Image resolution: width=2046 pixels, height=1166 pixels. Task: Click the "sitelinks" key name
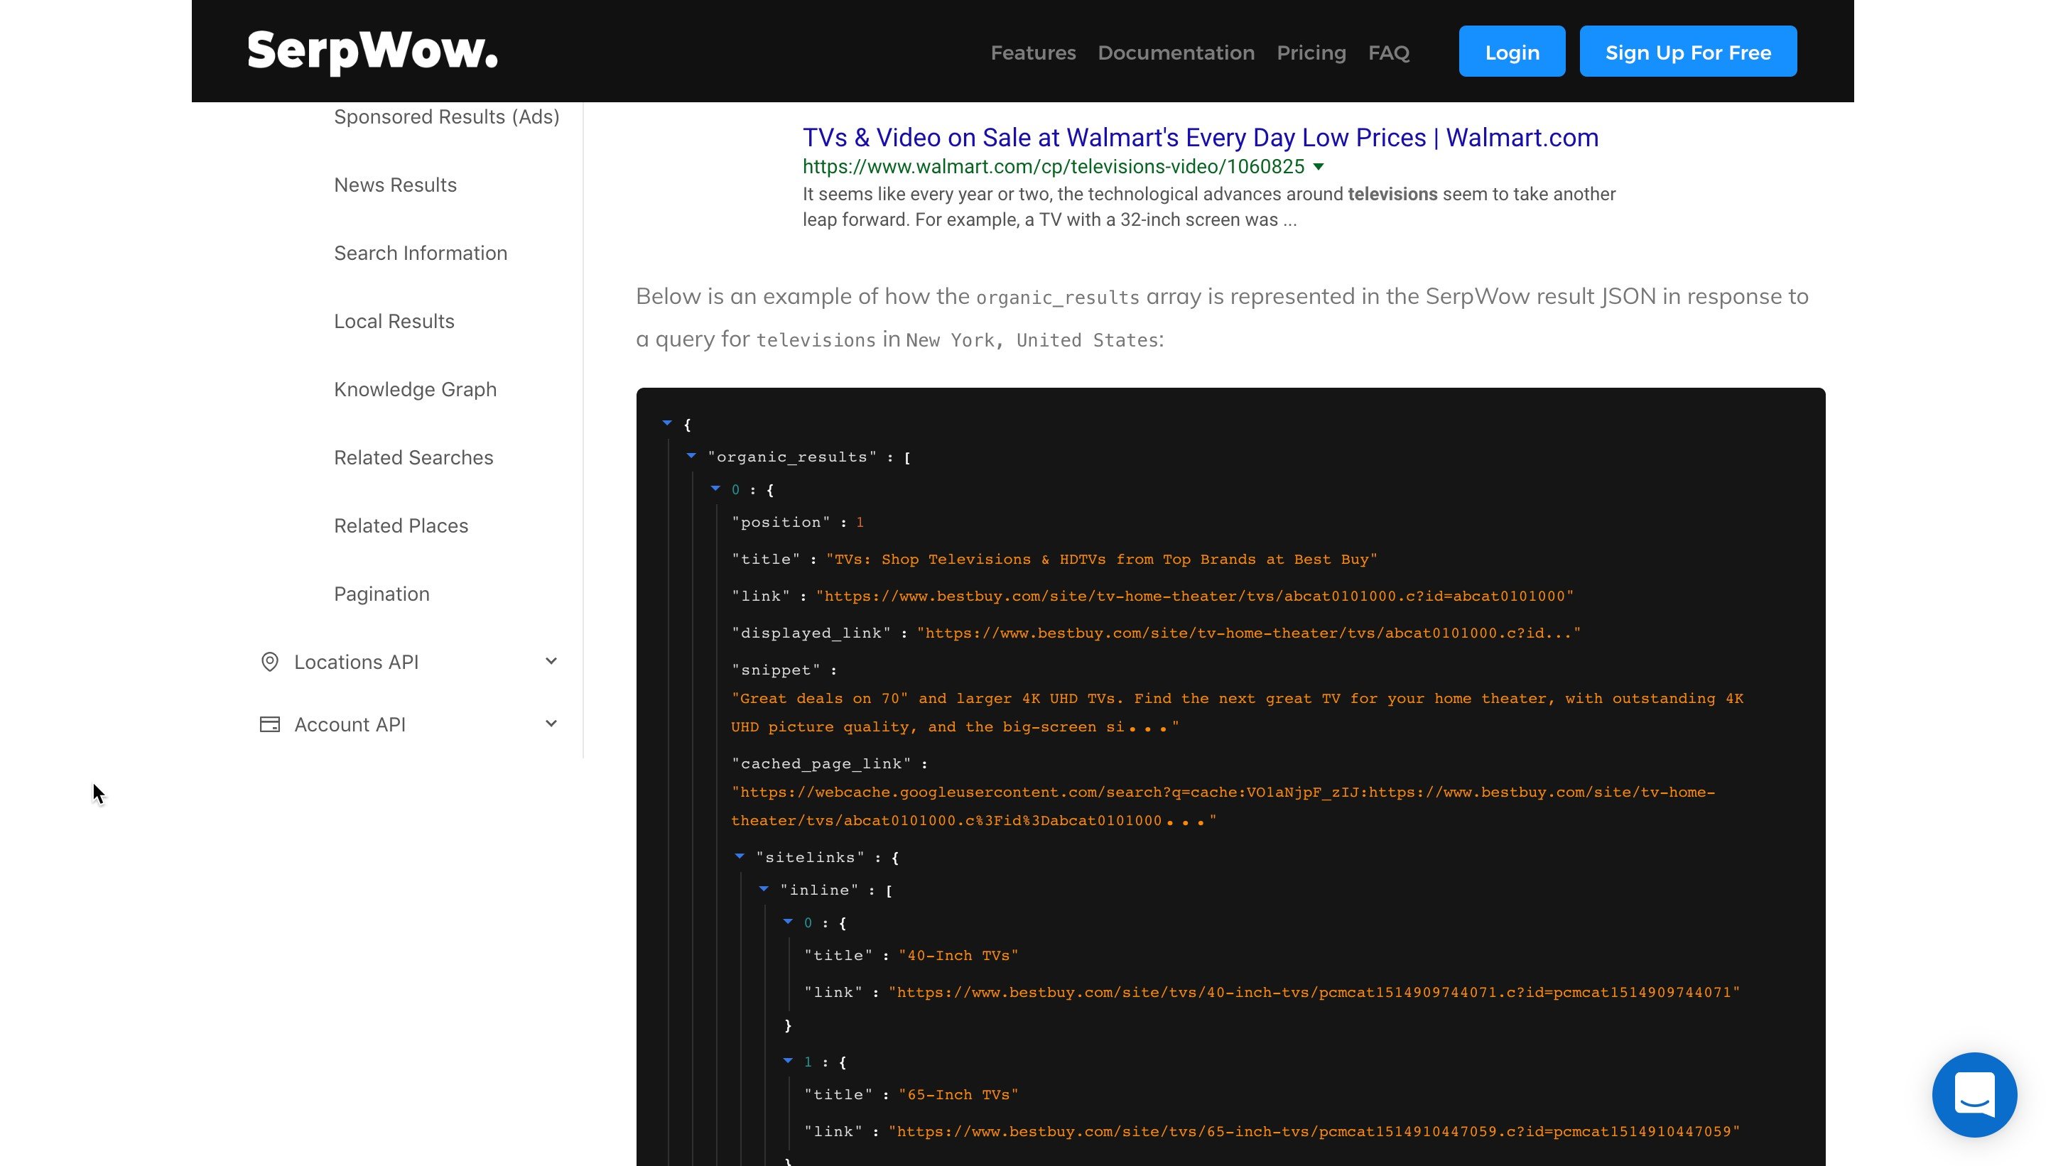click(810, 858)
